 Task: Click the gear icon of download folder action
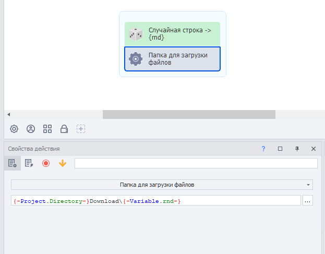[x=136, y=59]
